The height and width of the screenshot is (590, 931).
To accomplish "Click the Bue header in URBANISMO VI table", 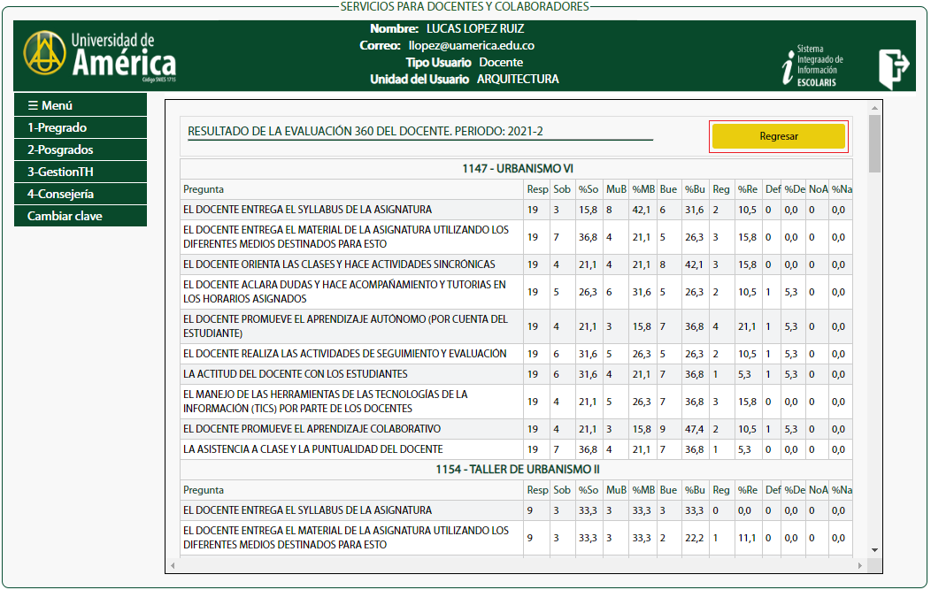I will [x=668, y=189].
